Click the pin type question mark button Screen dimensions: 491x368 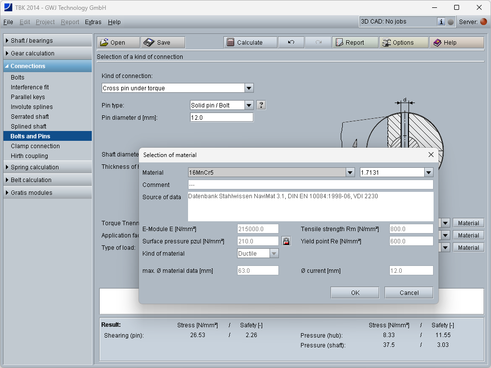261,105
